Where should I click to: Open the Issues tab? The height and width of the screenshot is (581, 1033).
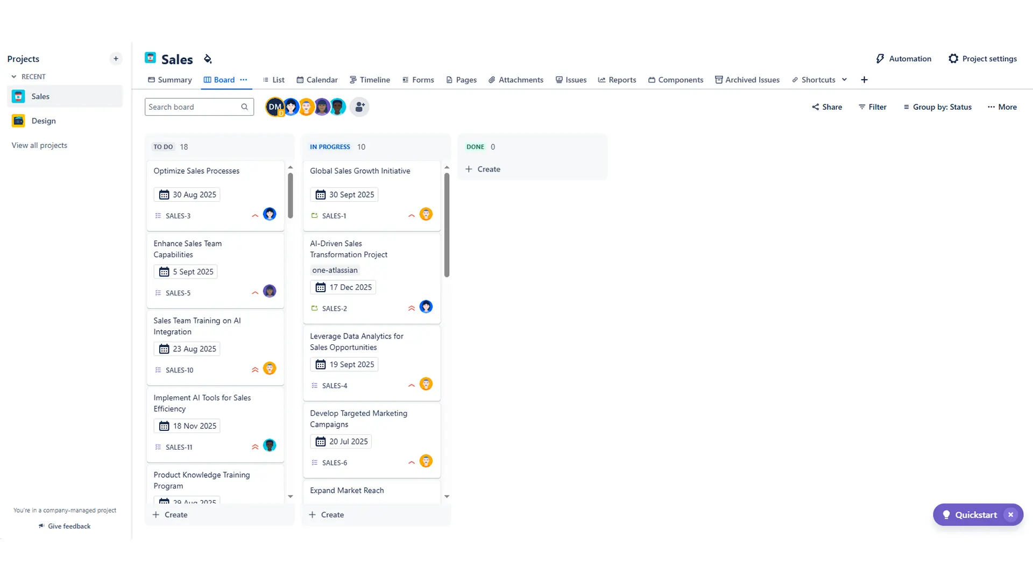click(x=571, y=80)
